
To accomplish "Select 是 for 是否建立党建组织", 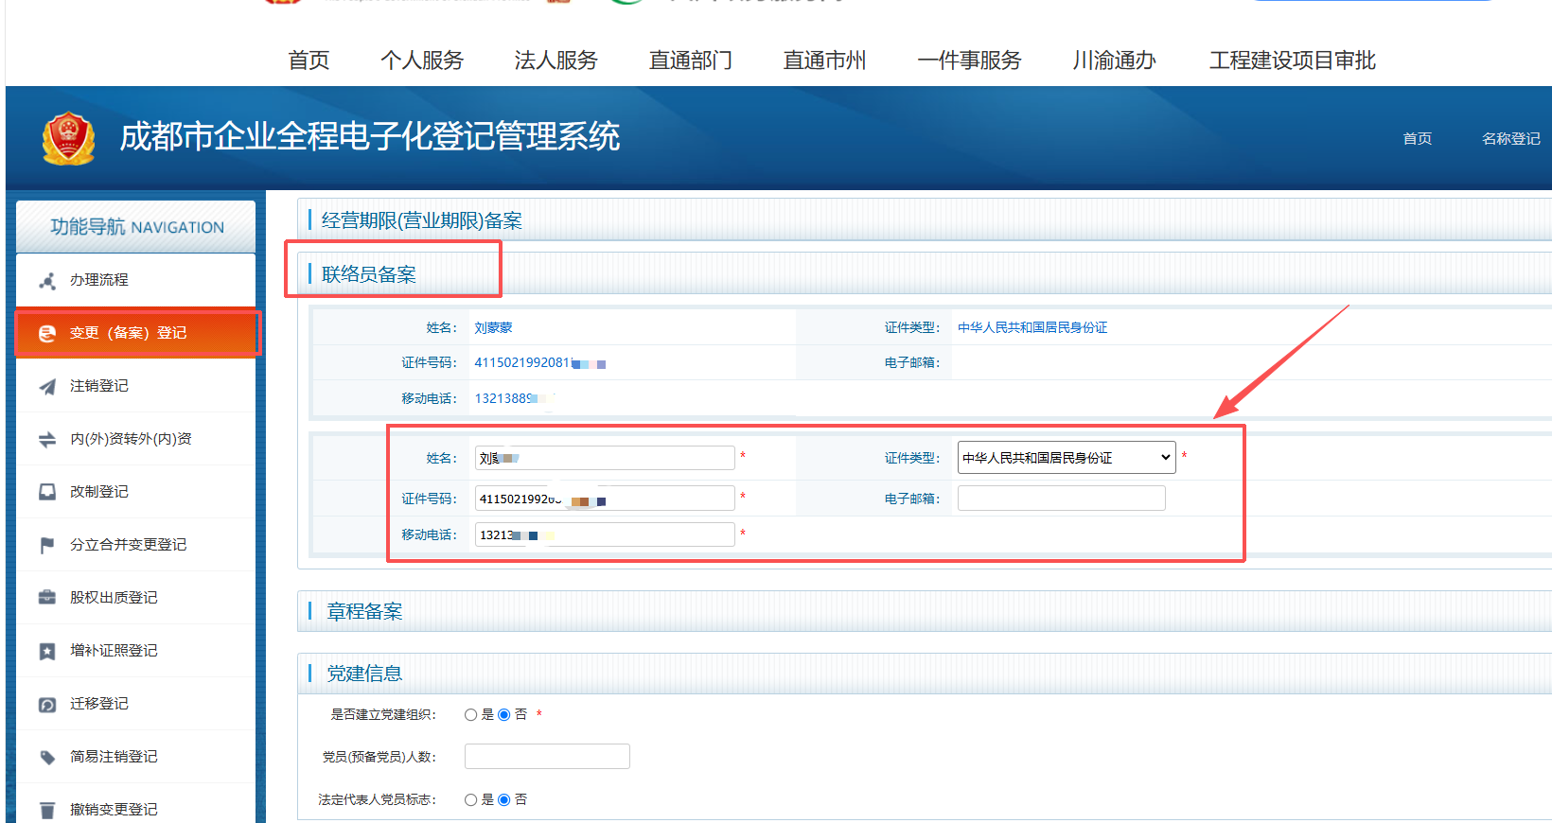I will click(470, 715).
